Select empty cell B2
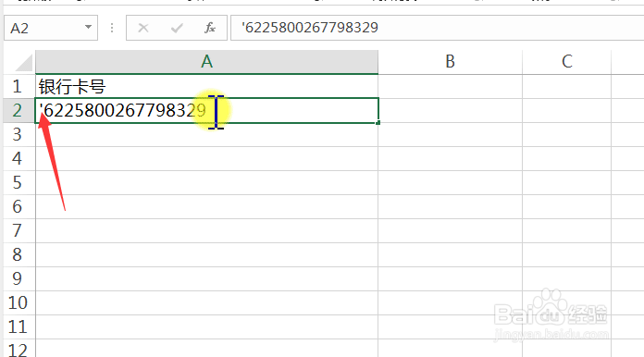This screenshot has width=644, height=357. 450,110
